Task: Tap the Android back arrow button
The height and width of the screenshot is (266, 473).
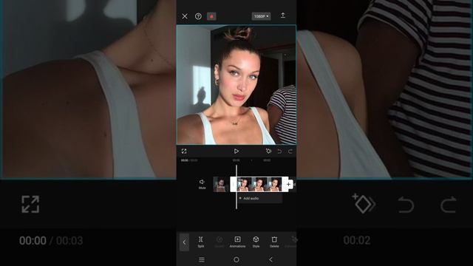Action: (x=271, y=259)
